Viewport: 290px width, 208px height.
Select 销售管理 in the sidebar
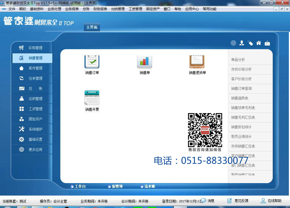pos(32,58)
